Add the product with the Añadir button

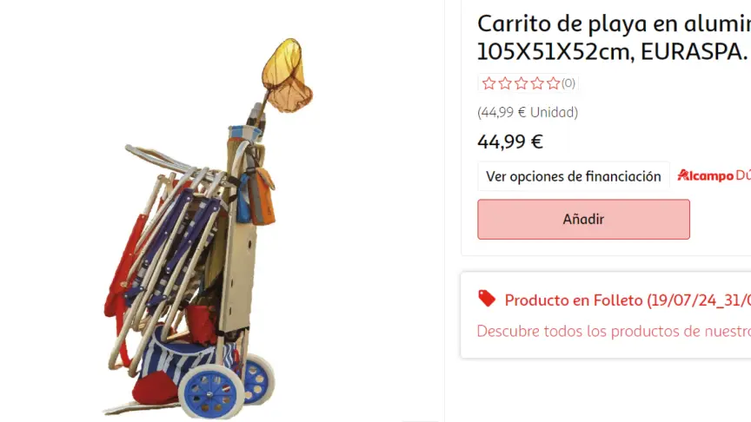pyautogui.click(x=583, y=219)
